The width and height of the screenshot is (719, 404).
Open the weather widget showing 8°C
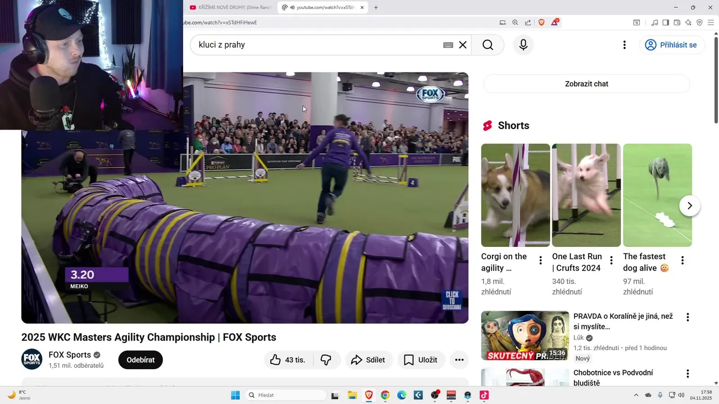pyautogui.click(x=19, y=395)
